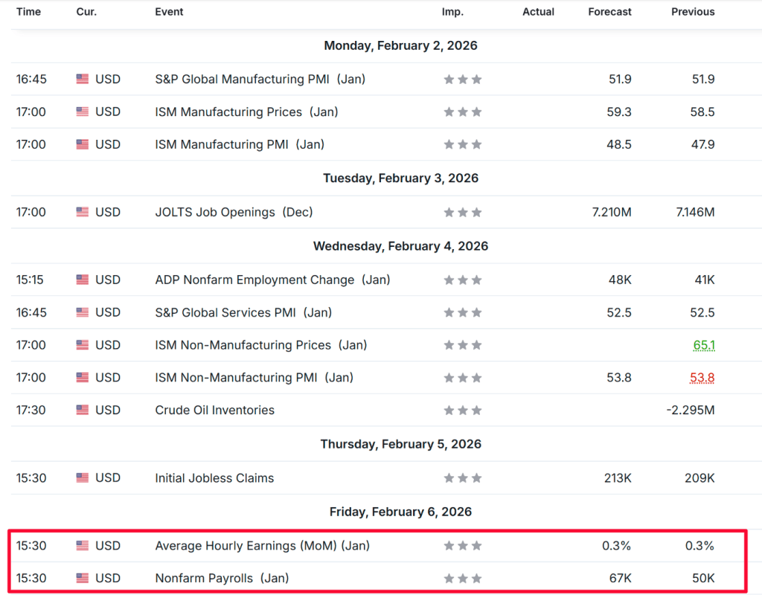
Task: Click the 7.210M forecast for JOLTS Job Openings
Action: pos(611,212)
